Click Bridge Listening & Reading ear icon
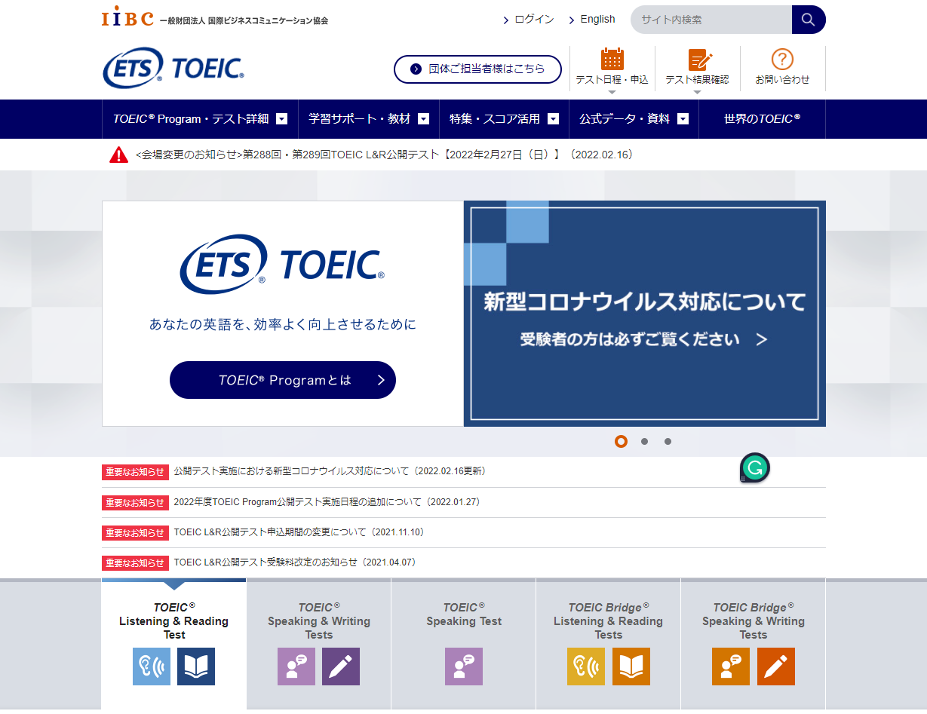Screen dimensions: 927x714 [x=586, y=667]
